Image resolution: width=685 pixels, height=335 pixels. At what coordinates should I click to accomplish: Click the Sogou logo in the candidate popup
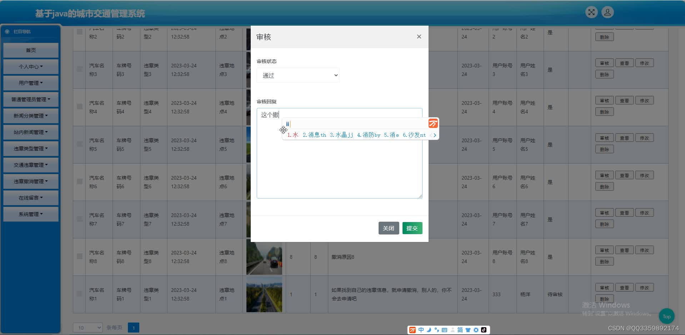tap(433, 124)
